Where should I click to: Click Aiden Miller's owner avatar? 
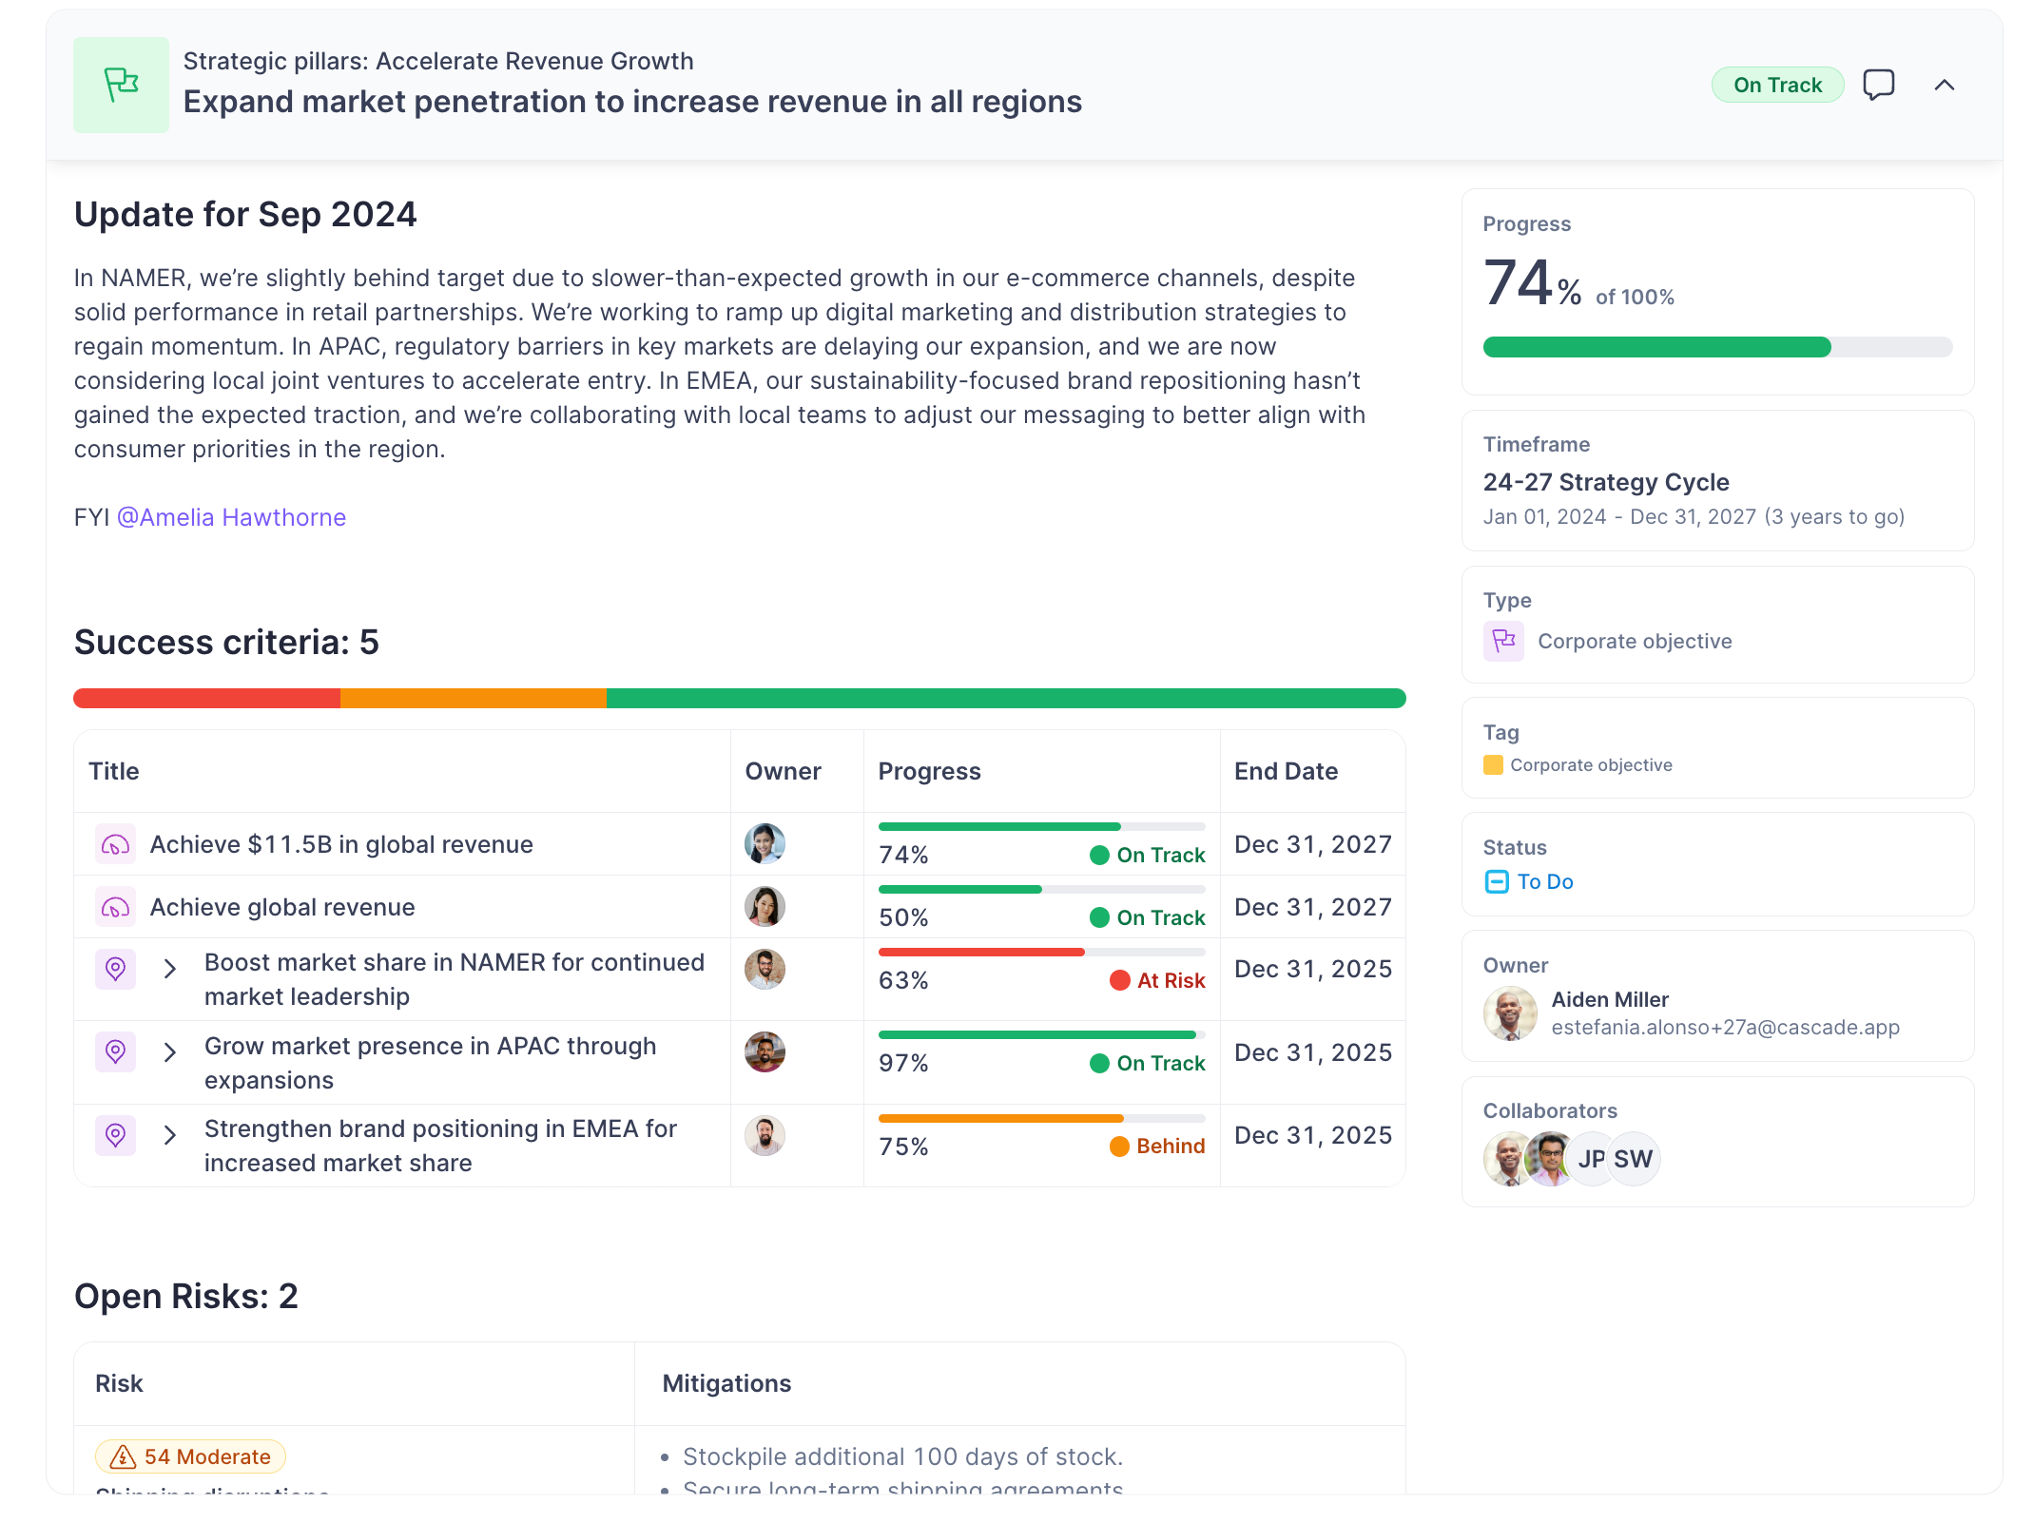point(1510,1012)
